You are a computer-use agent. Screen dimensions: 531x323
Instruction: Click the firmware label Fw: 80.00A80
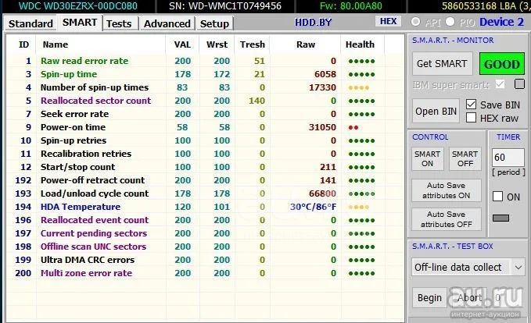[x=350, y=6]
